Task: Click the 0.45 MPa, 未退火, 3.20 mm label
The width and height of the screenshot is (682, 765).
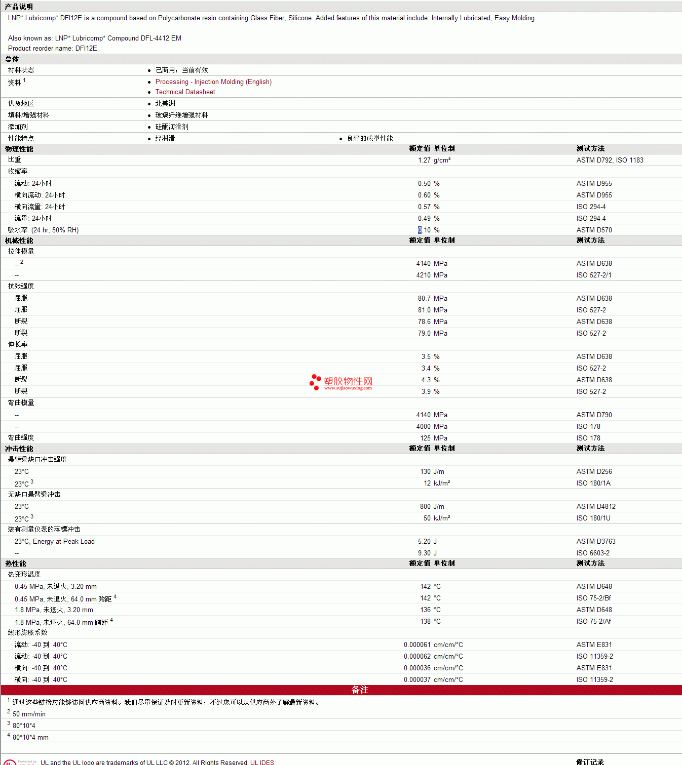Action: pos(56,586)
